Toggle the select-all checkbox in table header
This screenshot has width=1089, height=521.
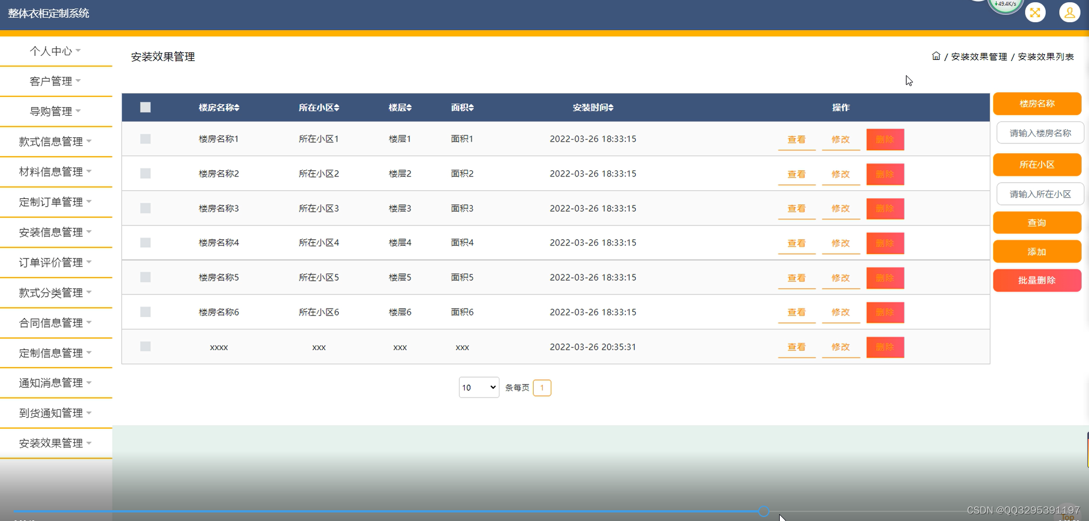145,107
